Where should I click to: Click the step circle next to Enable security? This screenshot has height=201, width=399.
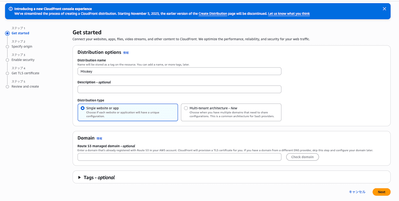click(x=7, y=60)
